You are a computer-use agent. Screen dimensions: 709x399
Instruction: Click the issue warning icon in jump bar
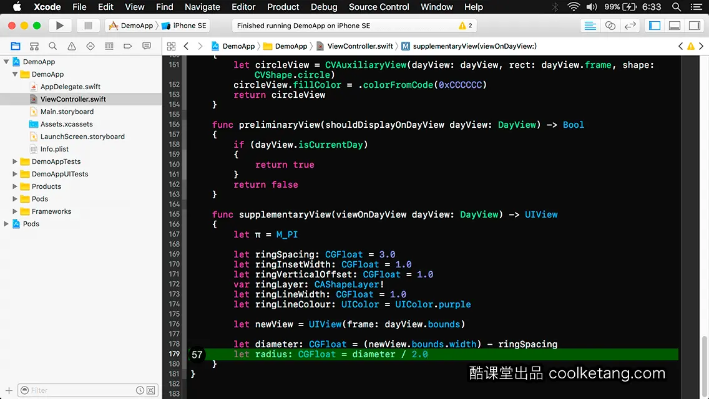click(x=691, y=46)
